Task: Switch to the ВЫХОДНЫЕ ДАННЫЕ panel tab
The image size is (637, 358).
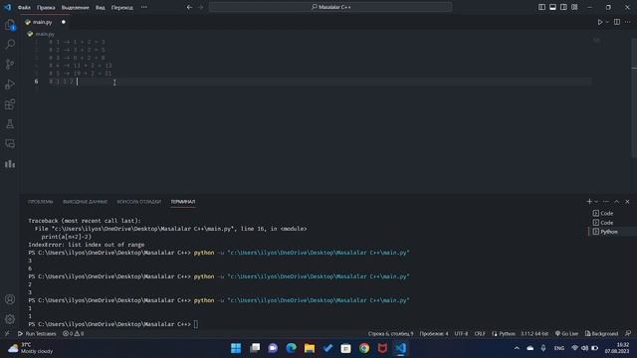Action: [x=85, y=202]
